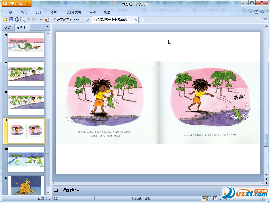Select the 我想吃一个小孩.ppt document tab
Viewport: 270px width, 203px height.
[112, 20]
